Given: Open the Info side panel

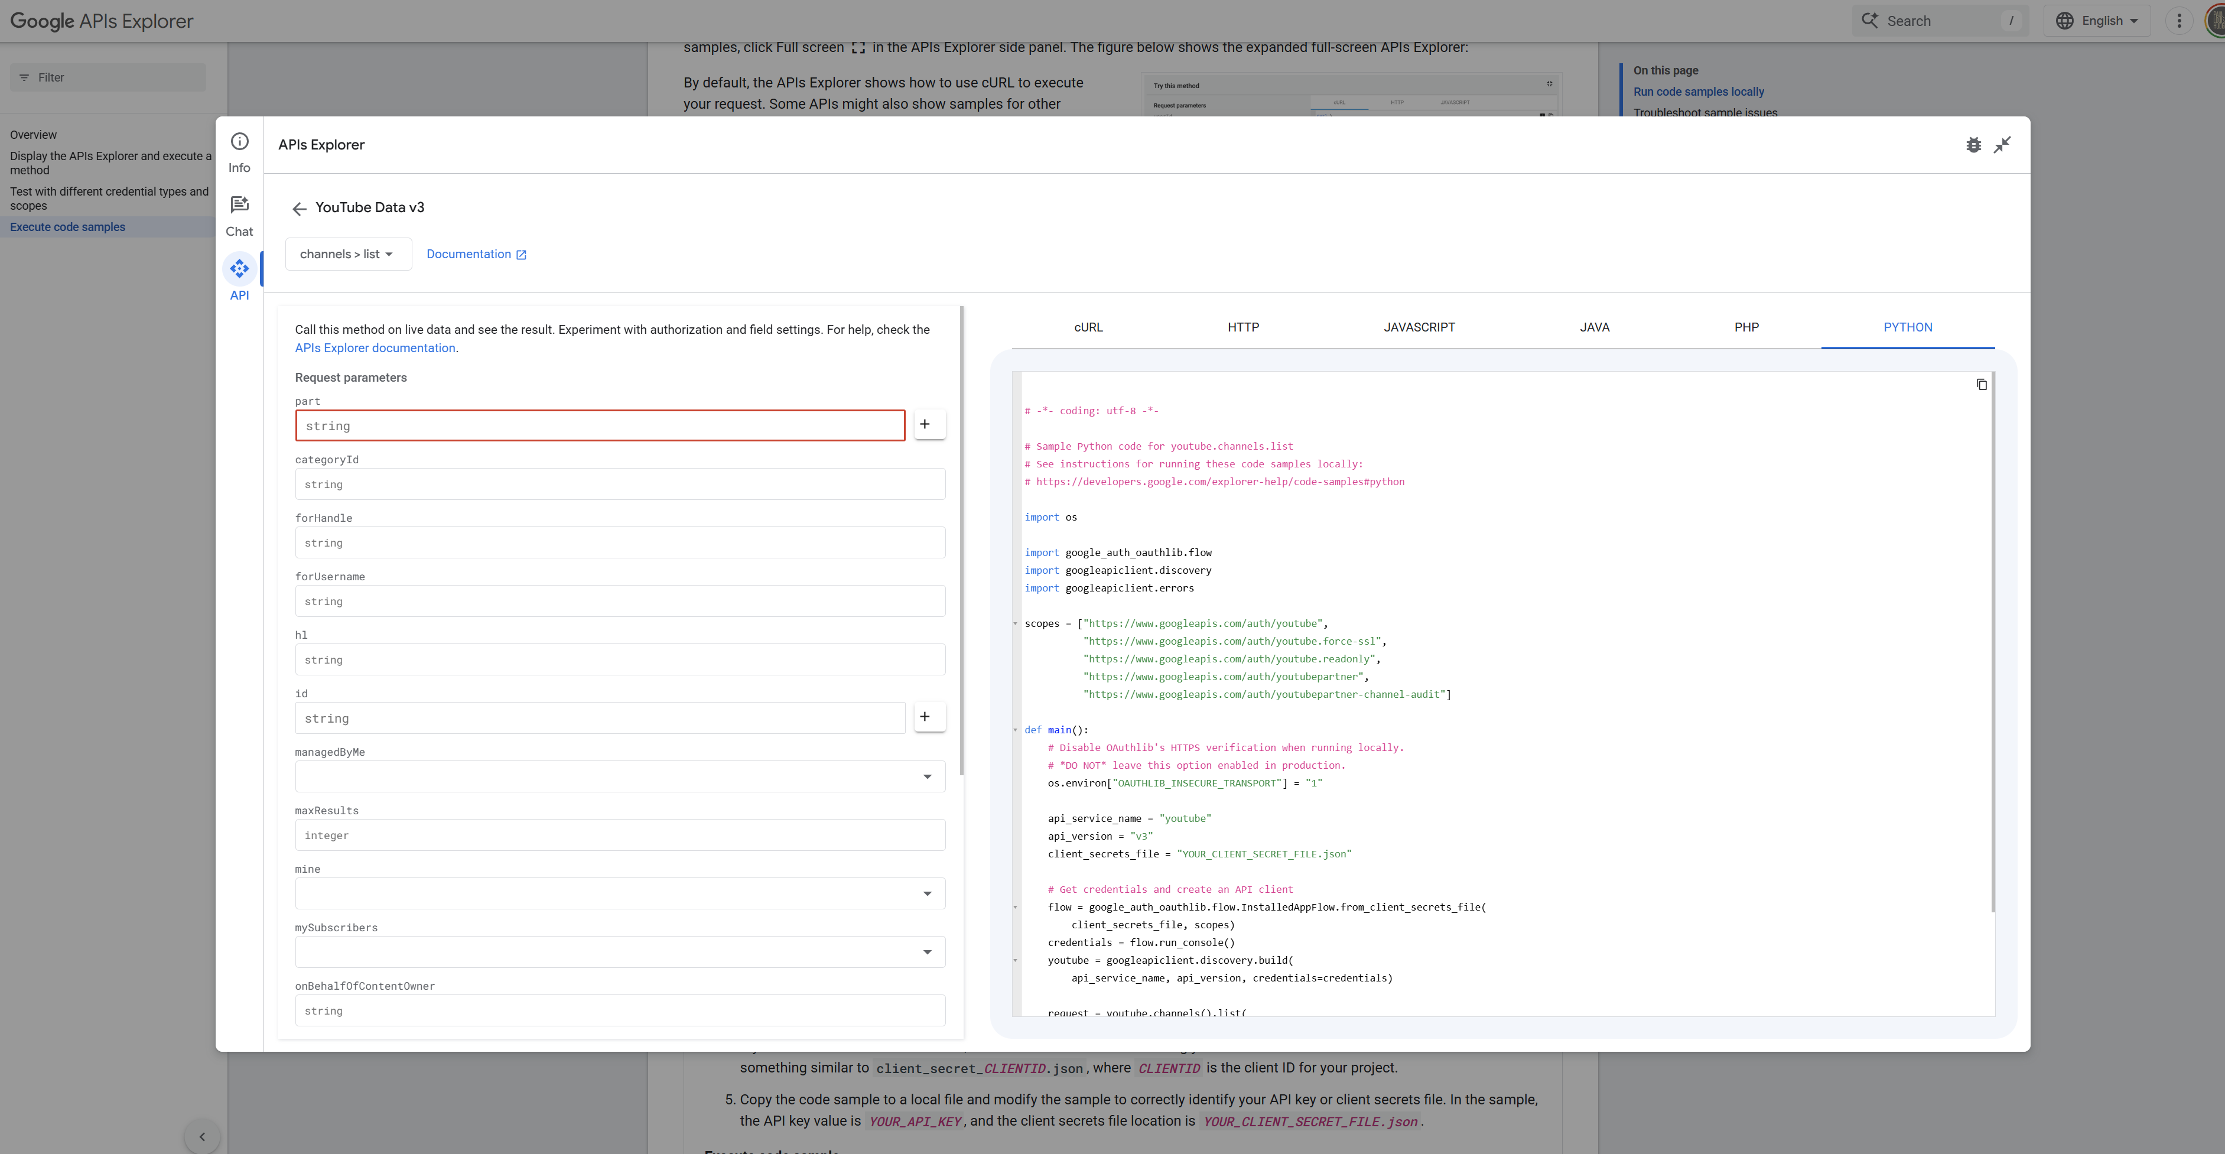Looking at the screenshot, I should 239,153.
